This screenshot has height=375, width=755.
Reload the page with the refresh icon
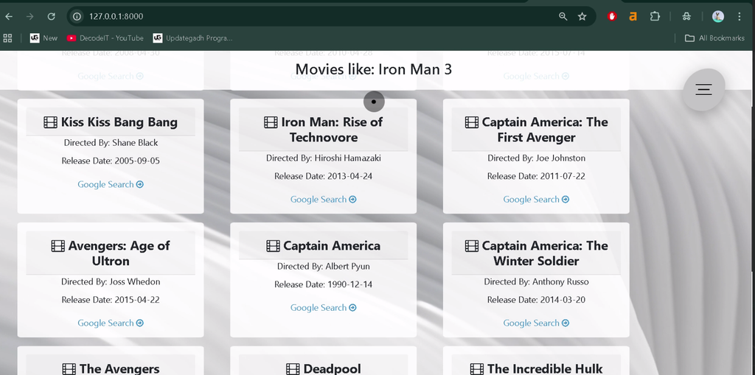(51, 16)
